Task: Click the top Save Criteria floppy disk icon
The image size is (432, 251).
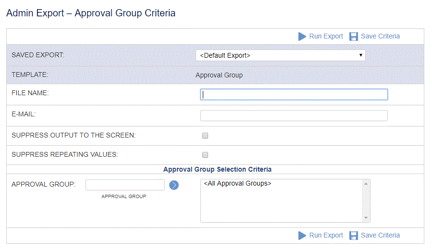Action: (354, 37)
